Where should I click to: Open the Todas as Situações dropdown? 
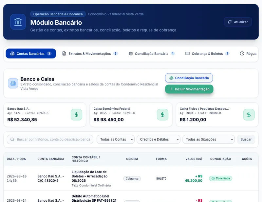pyautogui.click(x=209, y=139)
